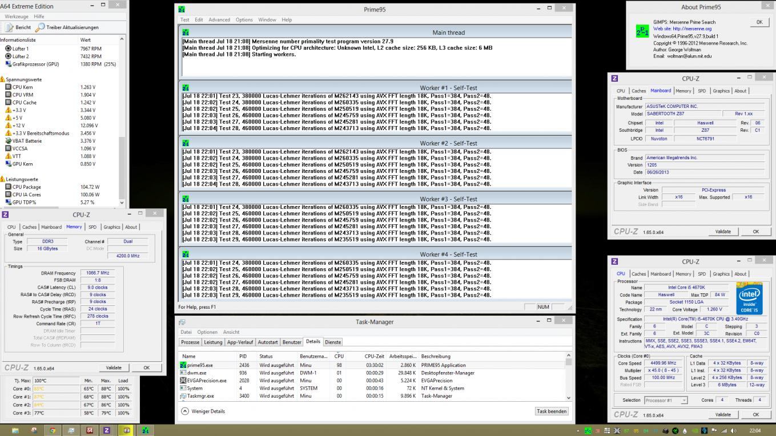The width and height of the screenshot is (776, 436).
Task: Select the System process row
Action: tap(372, 388)
